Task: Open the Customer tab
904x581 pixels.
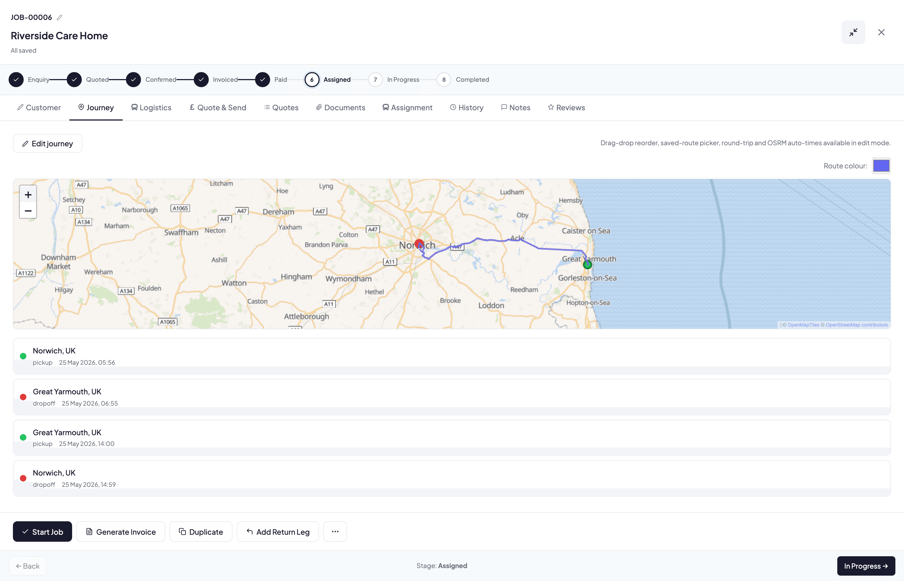Action: (39, 108)
